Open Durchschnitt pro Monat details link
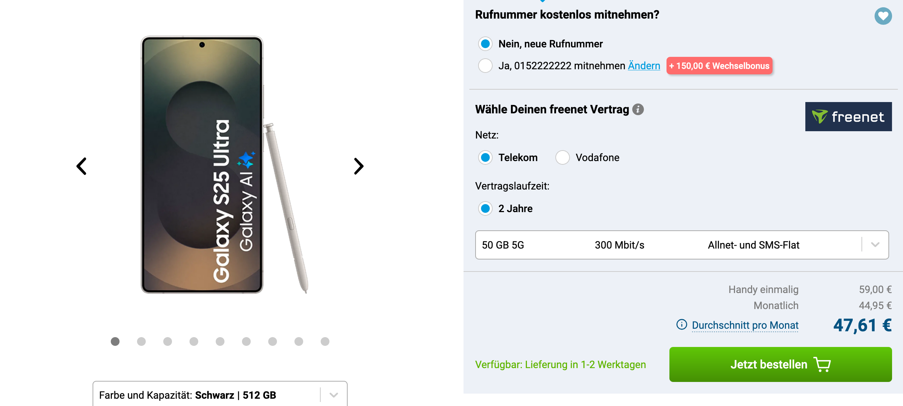The image size is (903, 406). point(745,325)
